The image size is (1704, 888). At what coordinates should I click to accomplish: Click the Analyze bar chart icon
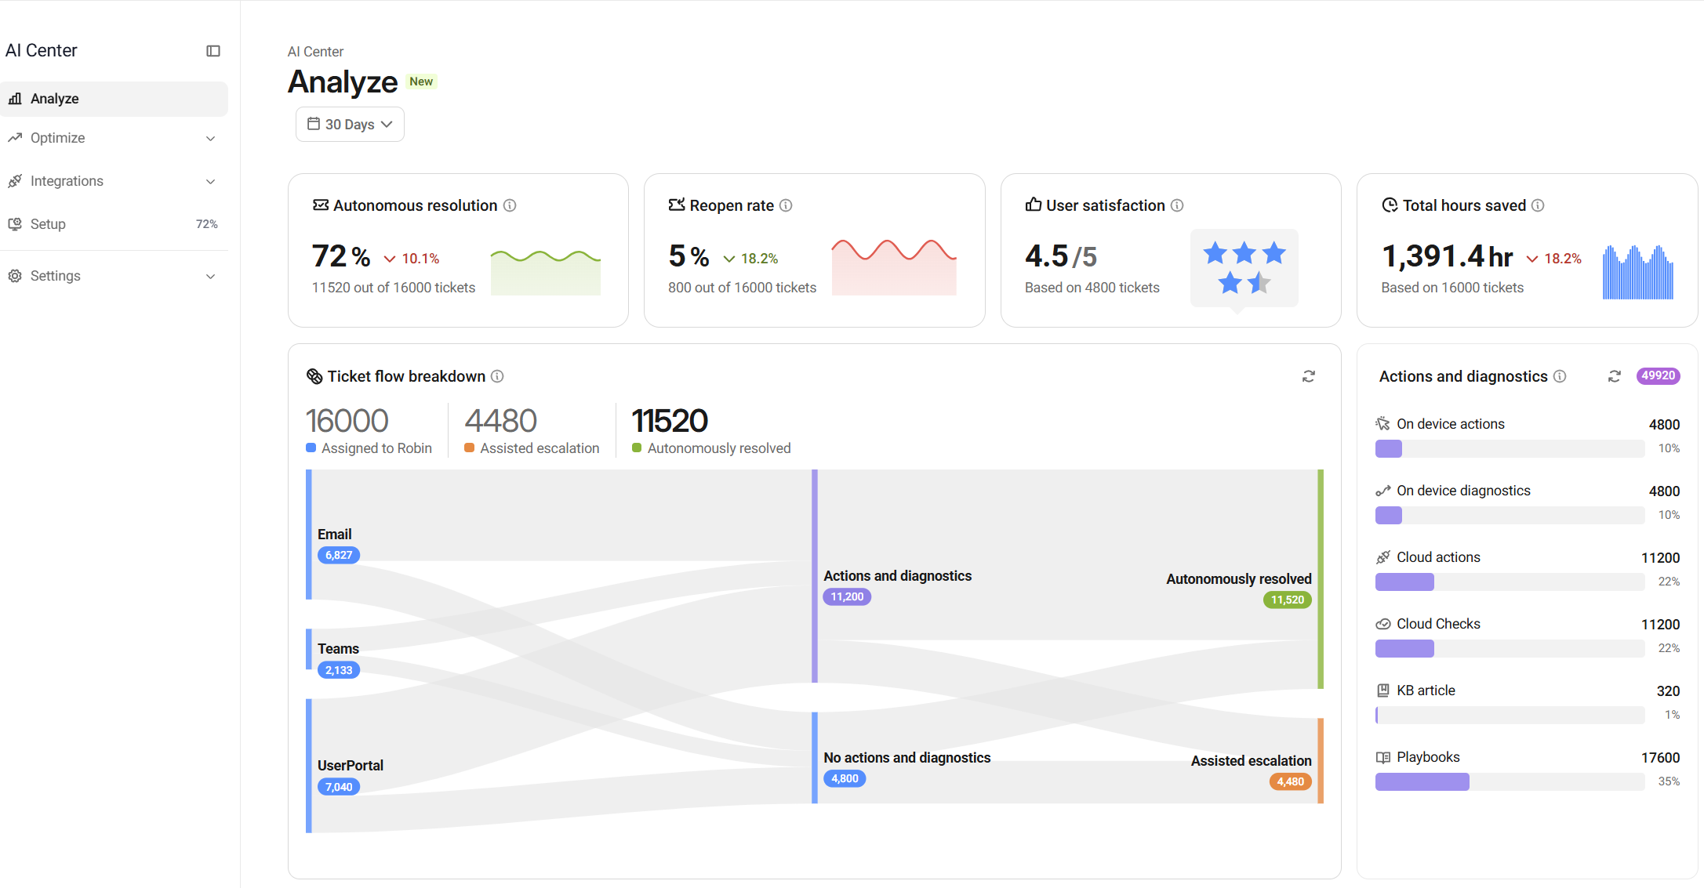(x=15, y=99)
